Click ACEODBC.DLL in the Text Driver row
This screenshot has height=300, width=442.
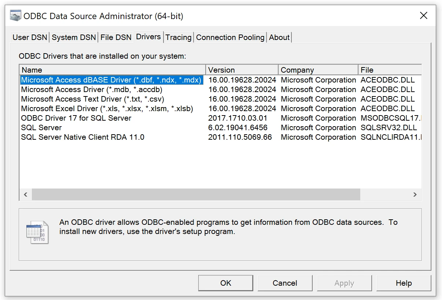(388, 99)
